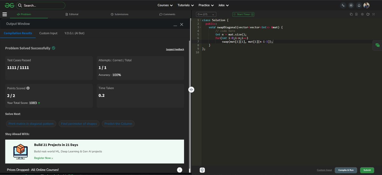The width and height of the screenshot is (382, 175).
Task: Click the panel divider resize handle
Action: coord(191,90)
